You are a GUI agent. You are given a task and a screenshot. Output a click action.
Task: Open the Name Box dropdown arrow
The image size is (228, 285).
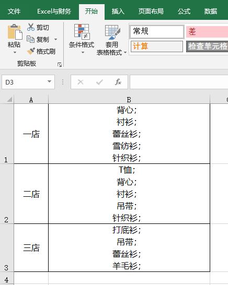point(49,81)
